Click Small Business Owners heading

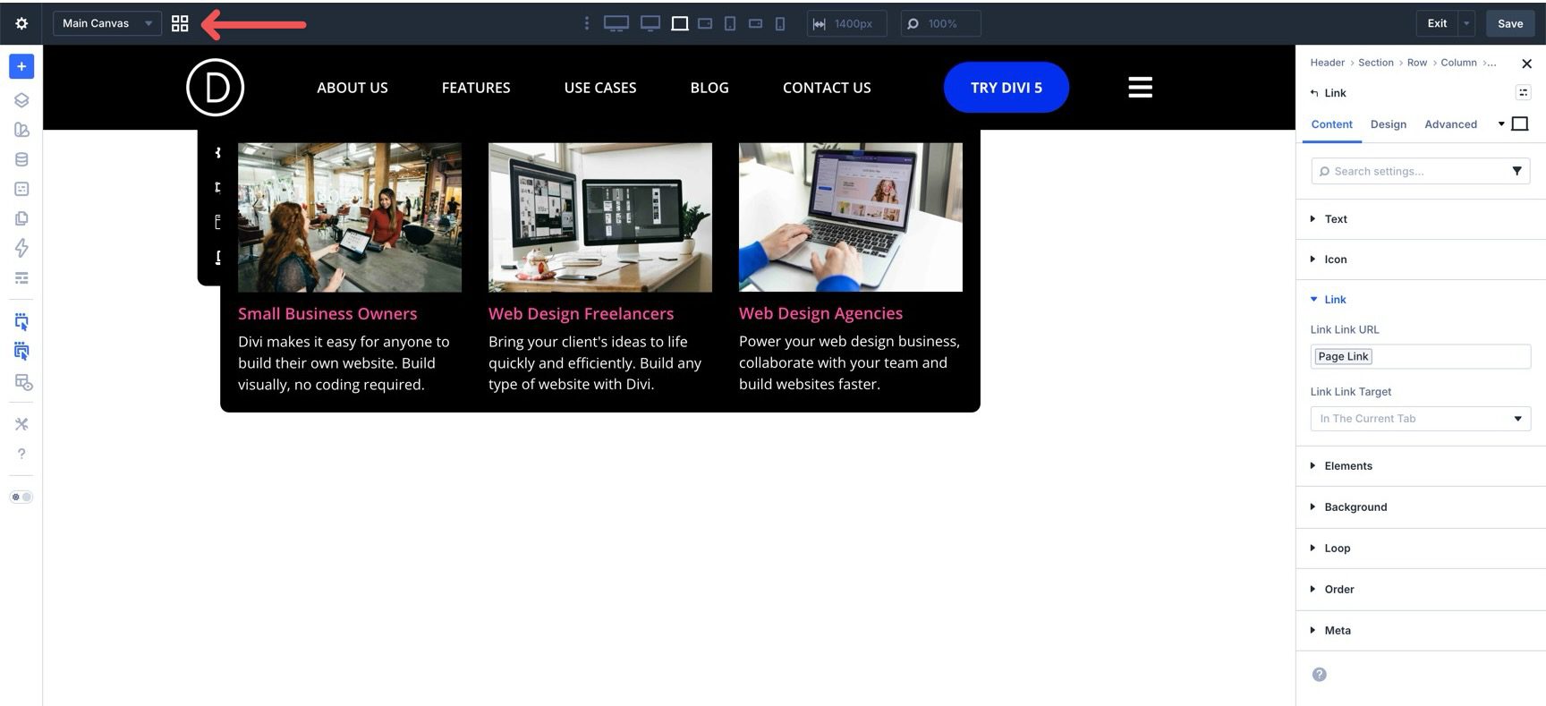(x=327, y=314)
